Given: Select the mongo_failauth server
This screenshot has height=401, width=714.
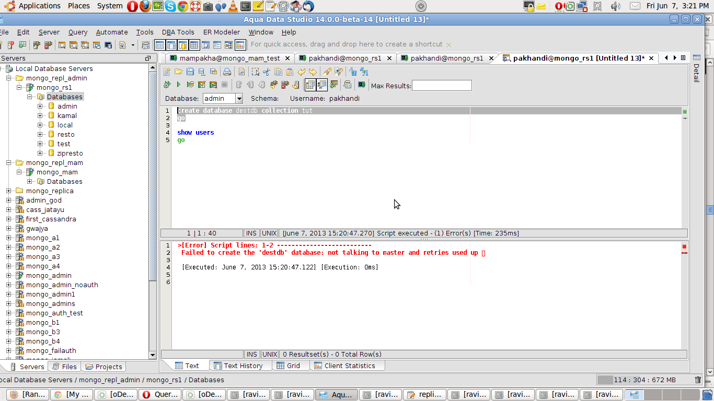Looking at the screenshot, I should tap(51, 351).
